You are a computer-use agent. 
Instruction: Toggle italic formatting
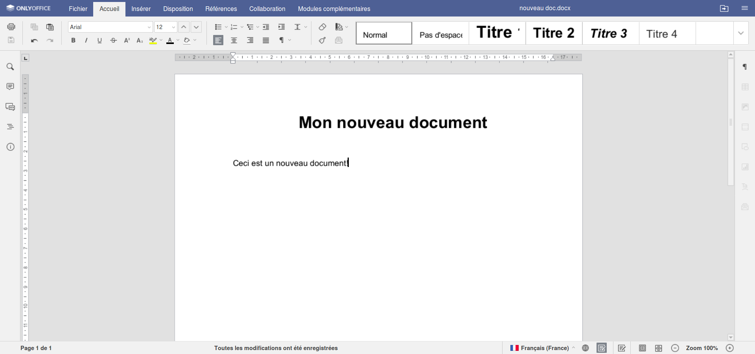pos(86,40)
